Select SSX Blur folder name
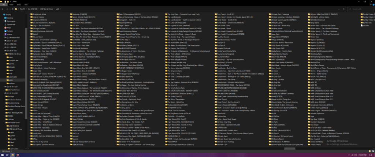Viewport: 375px width, 157px height. pos(76,26)
